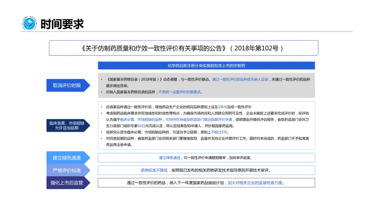
Task: Click the blue header 化学药品新注册分类实施前批准上市的仿制药
Action: pyautogui.click(x=206, y=66)
